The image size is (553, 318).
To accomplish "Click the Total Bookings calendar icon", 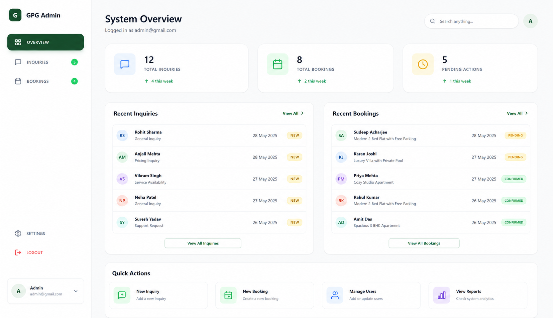I will pyautogui.click(x=278, y=64).
